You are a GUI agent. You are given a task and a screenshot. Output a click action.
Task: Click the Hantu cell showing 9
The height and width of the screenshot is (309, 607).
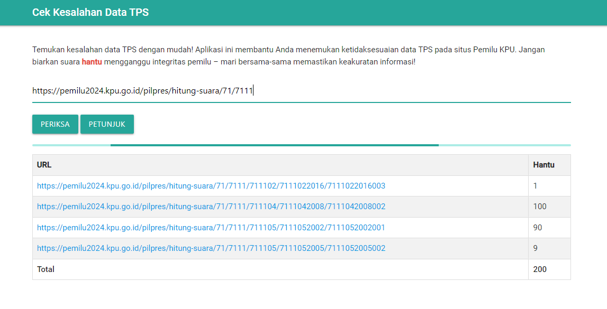point(535,248)
